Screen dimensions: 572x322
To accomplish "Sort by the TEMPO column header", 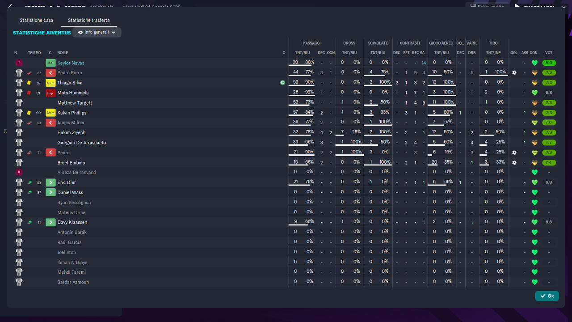I will click(34, 53).
